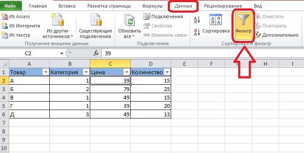The height and width of the screenshot is (153, 304).
Task: Open Connections (Подключения) dialog
Action: tap(163, 16)
